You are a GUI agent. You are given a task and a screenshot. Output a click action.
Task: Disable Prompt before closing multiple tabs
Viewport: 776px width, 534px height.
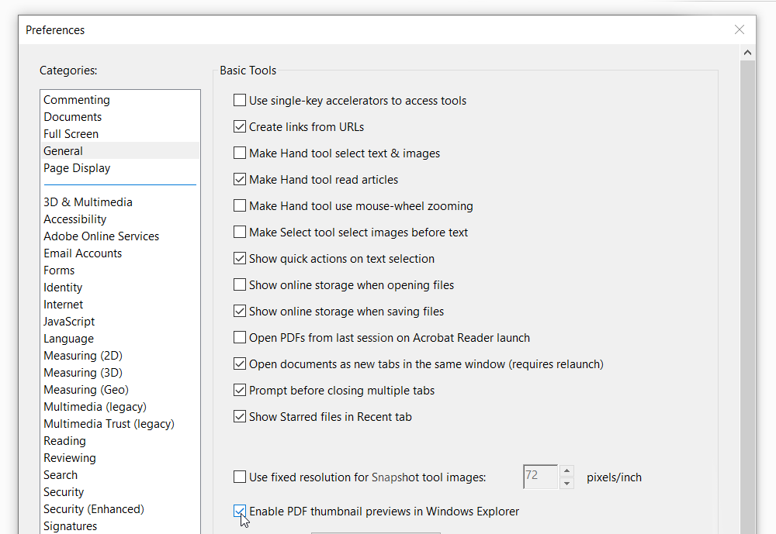click(240, 391)
